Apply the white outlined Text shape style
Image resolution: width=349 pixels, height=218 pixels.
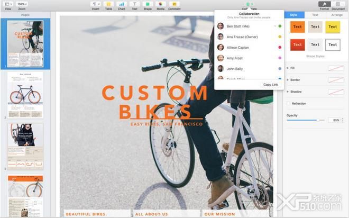point(333,44)
